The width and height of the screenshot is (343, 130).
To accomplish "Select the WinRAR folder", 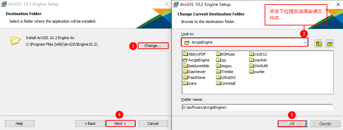I will point(259,66).
